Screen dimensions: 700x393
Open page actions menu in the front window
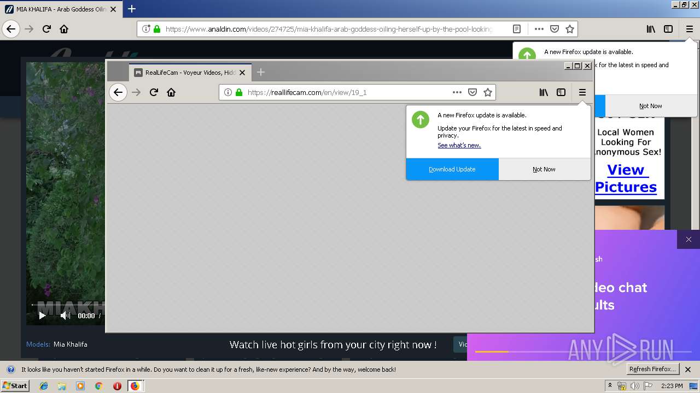[457, 92]
